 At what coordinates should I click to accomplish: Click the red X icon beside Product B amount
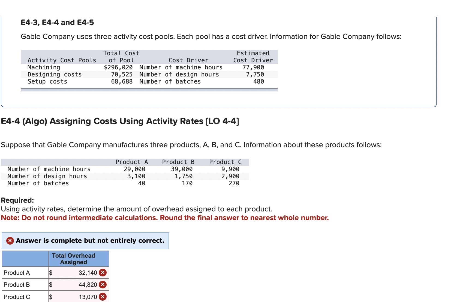pos(102,285)
